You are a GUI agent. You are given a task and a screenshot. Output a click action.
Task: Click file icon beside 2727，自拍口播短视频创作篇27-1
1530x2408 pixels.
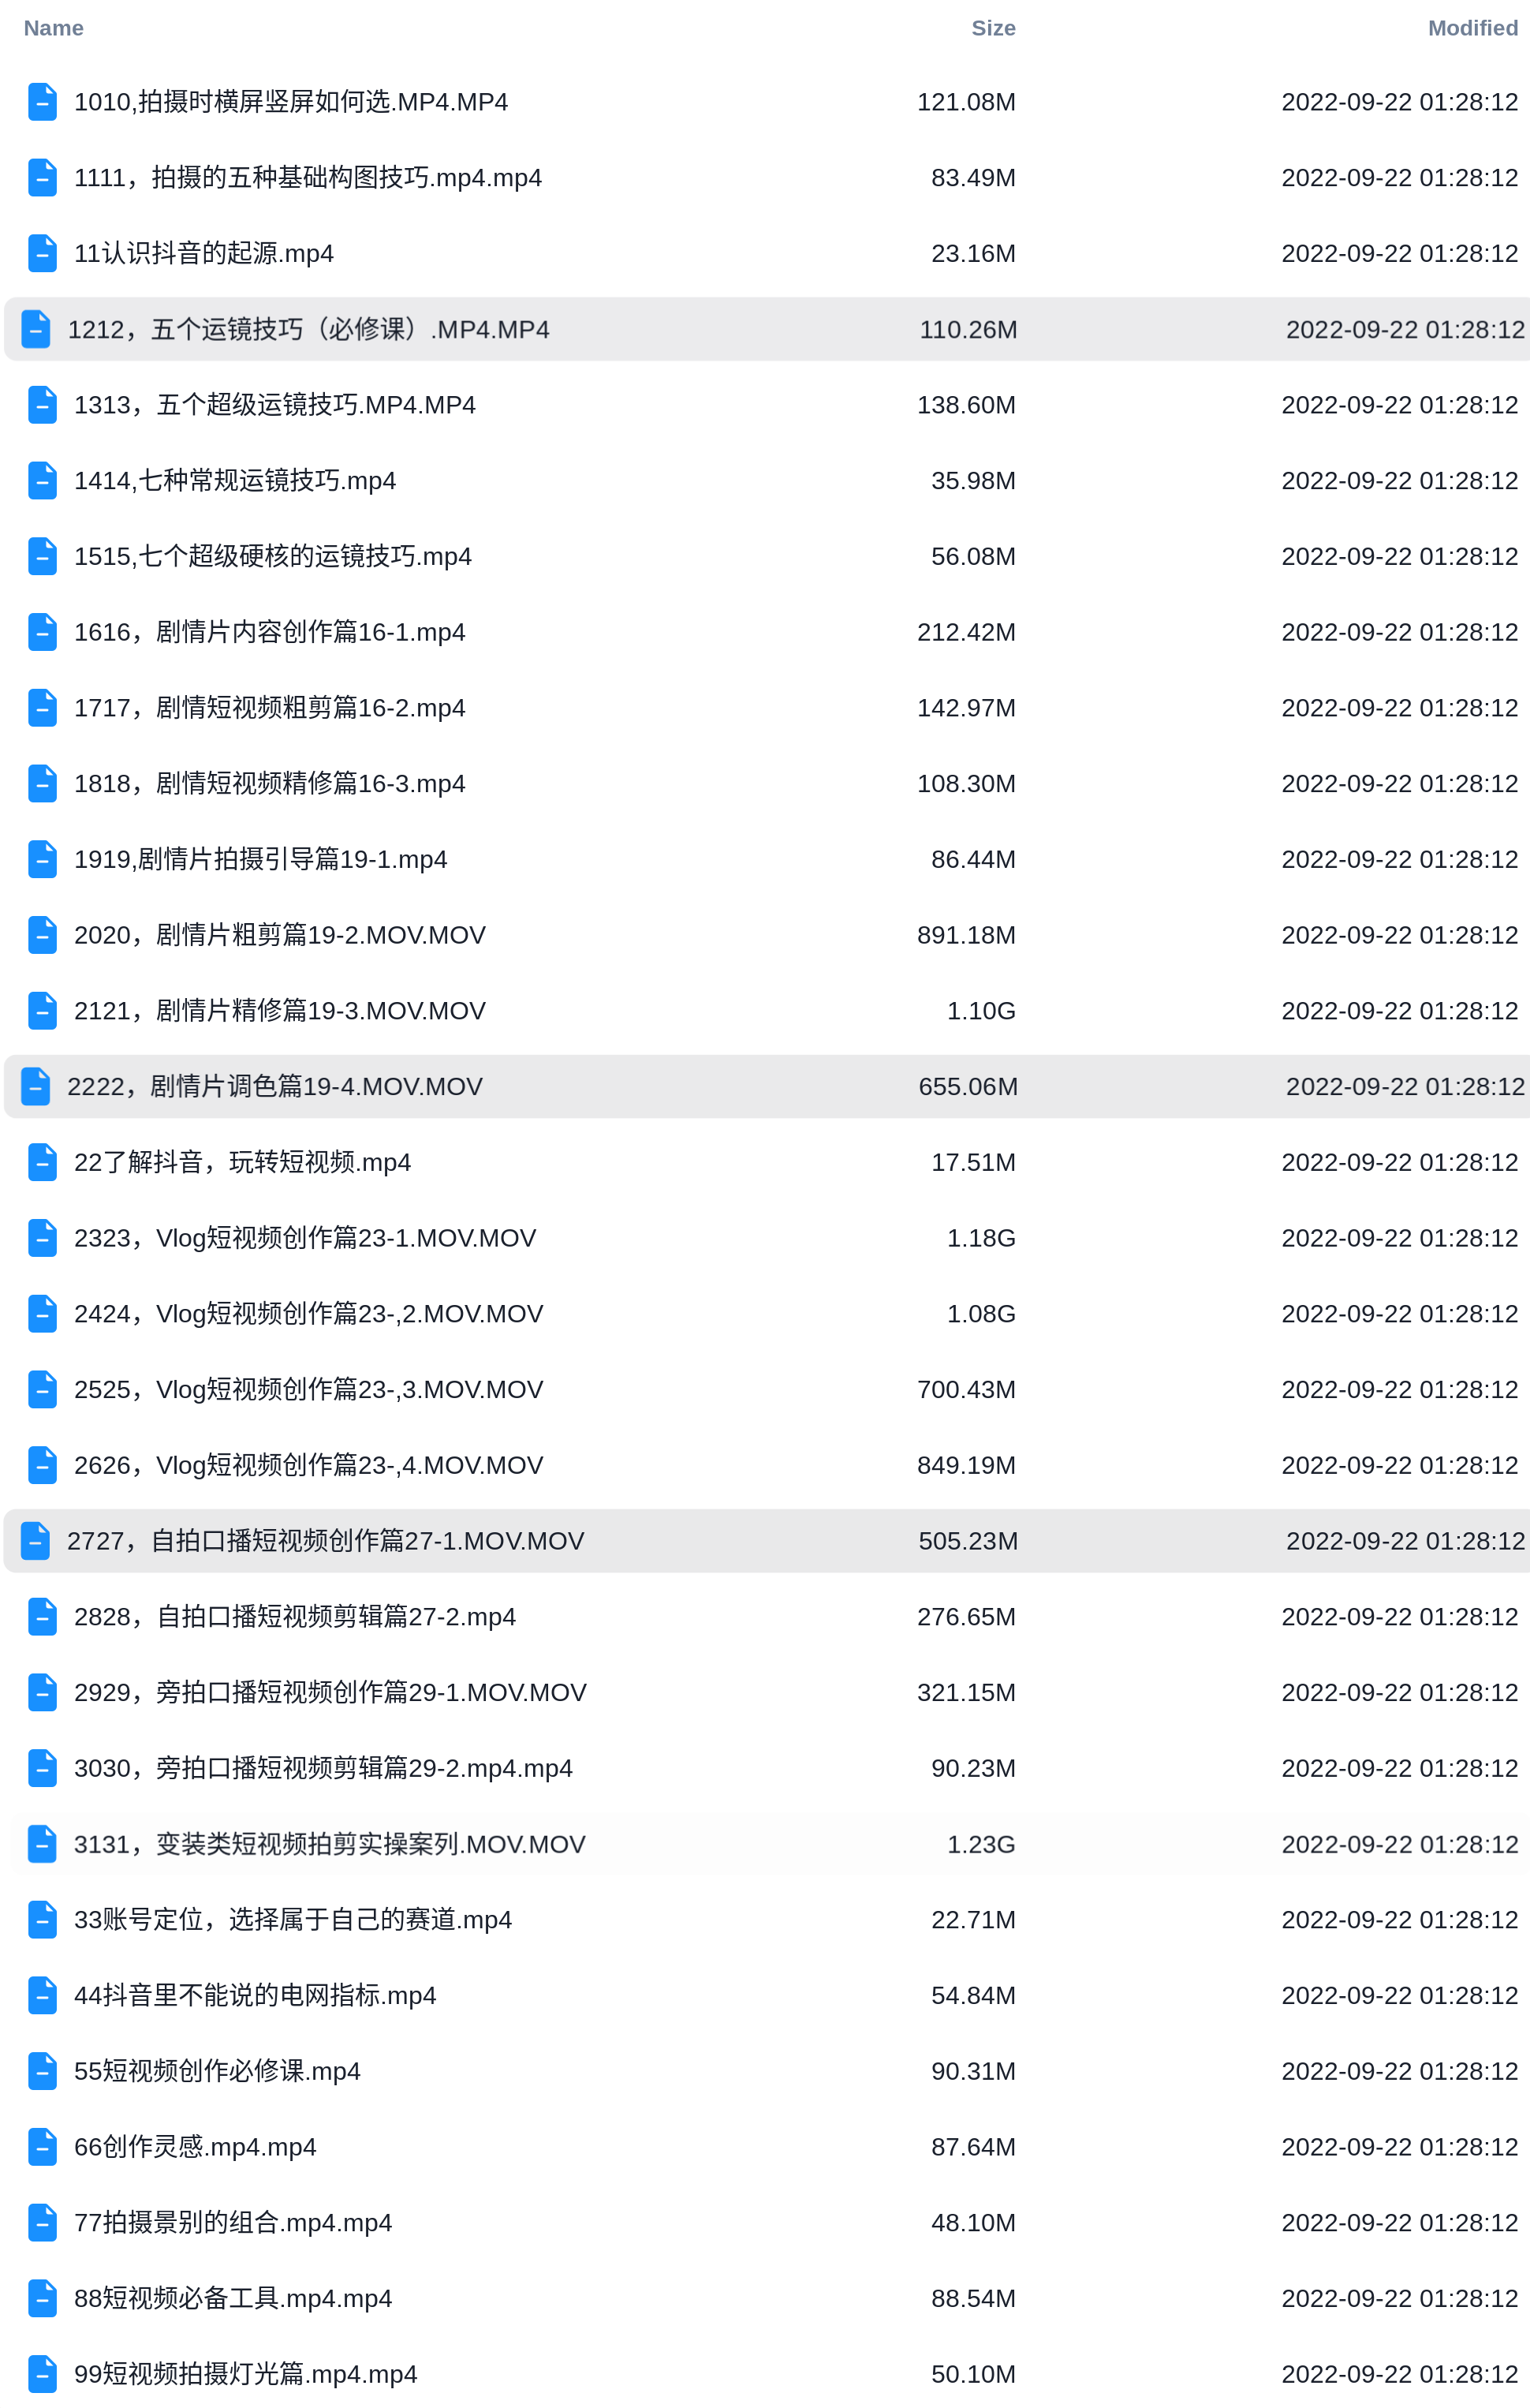pyautogui.click(x=36, y=1541)
